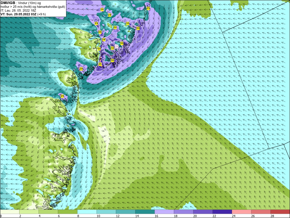Image resolution: width=290 pixels, height=218 pixels.
Task: Click the '4' value on the colour scale
Action: click(x=39, y=216)
